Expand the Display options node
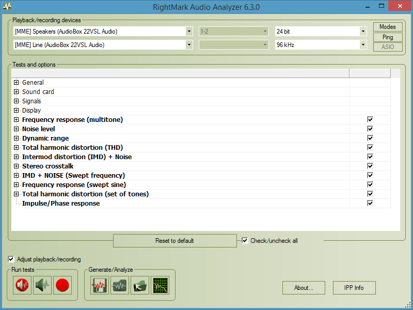413x310 pixels. [17, 110]
